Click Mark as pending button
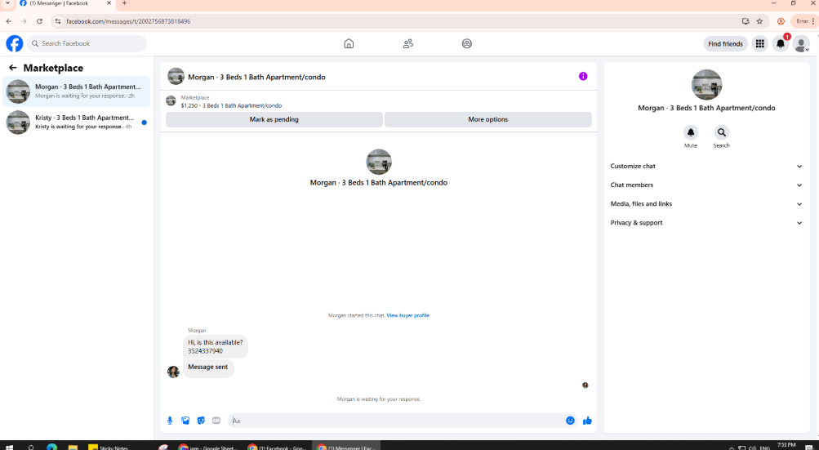 [x=274, y=119]
